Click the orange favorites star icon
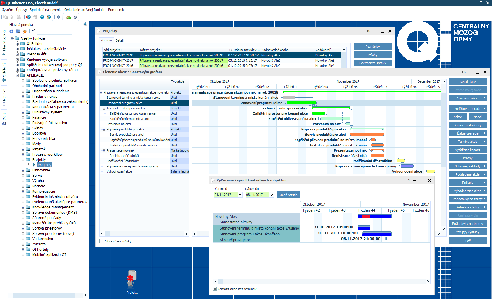 coord(25,31)
